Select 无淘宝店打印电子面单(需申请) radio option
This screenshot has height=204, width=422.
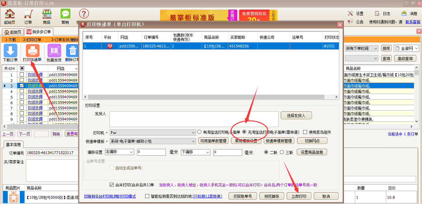click(244, 132)
